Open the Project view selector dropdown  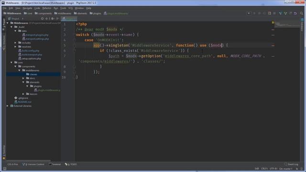[16, 19]
